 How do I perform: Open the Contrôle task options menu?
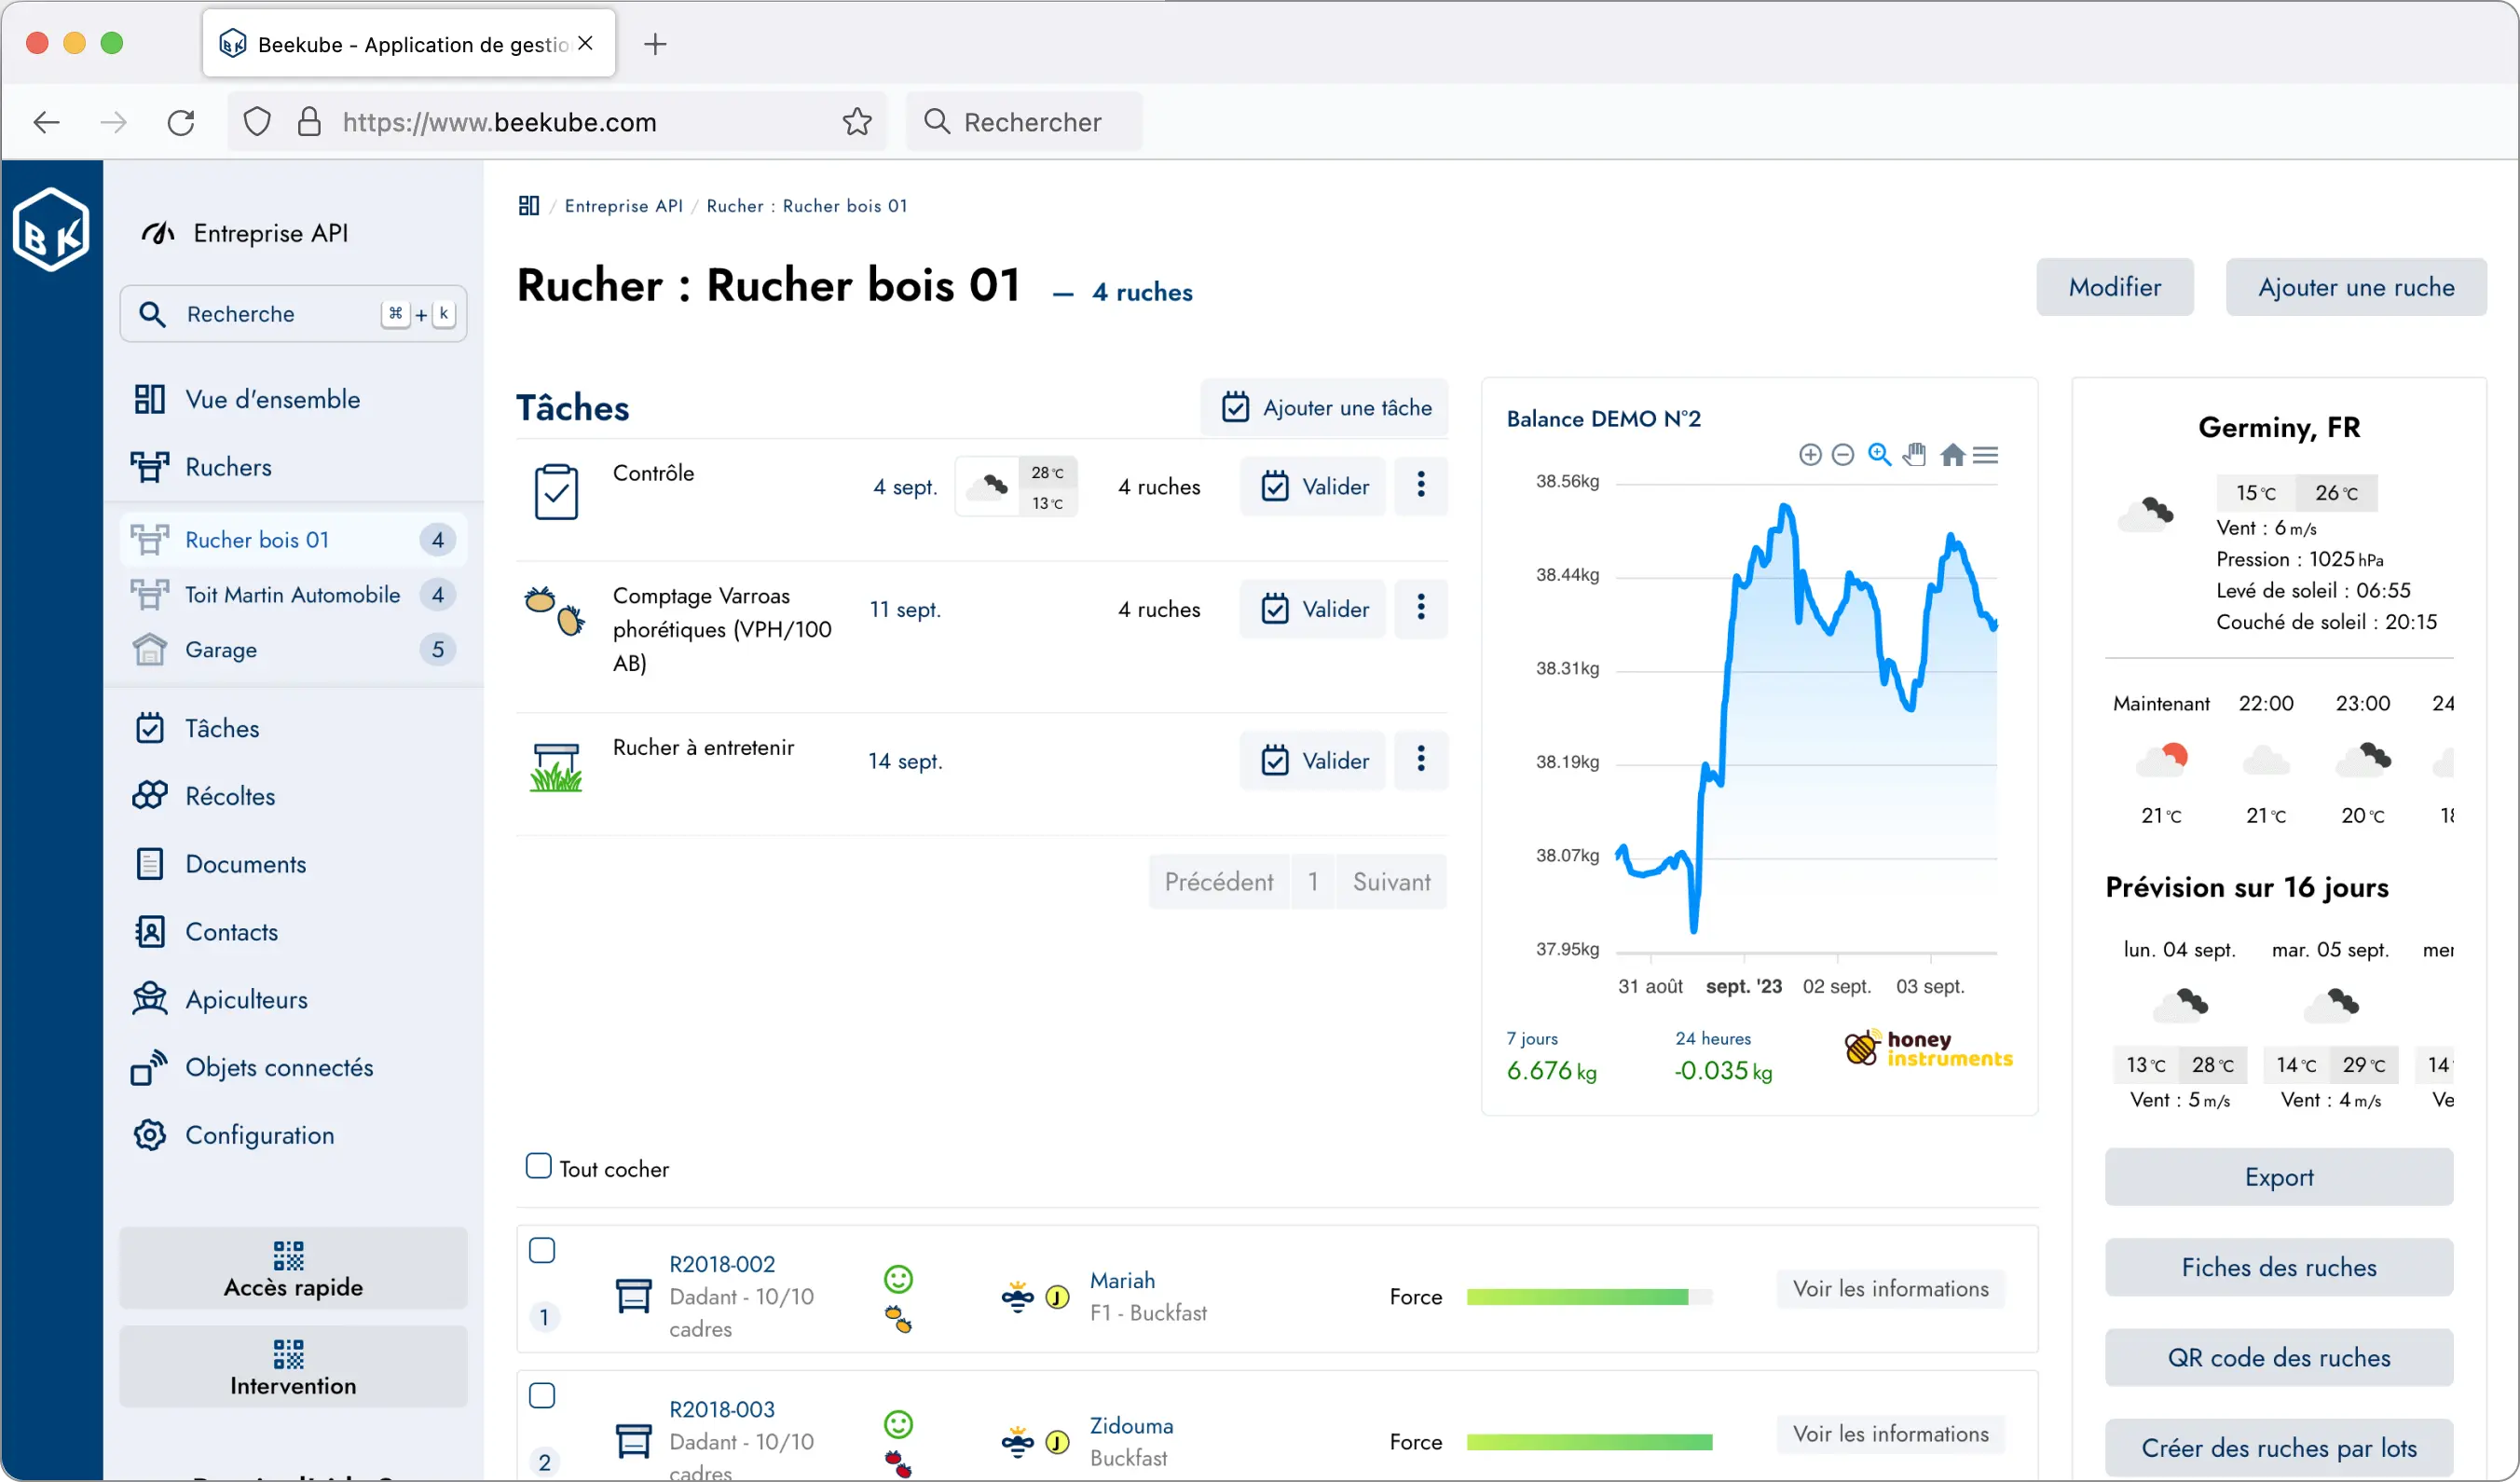point(1419,486)
